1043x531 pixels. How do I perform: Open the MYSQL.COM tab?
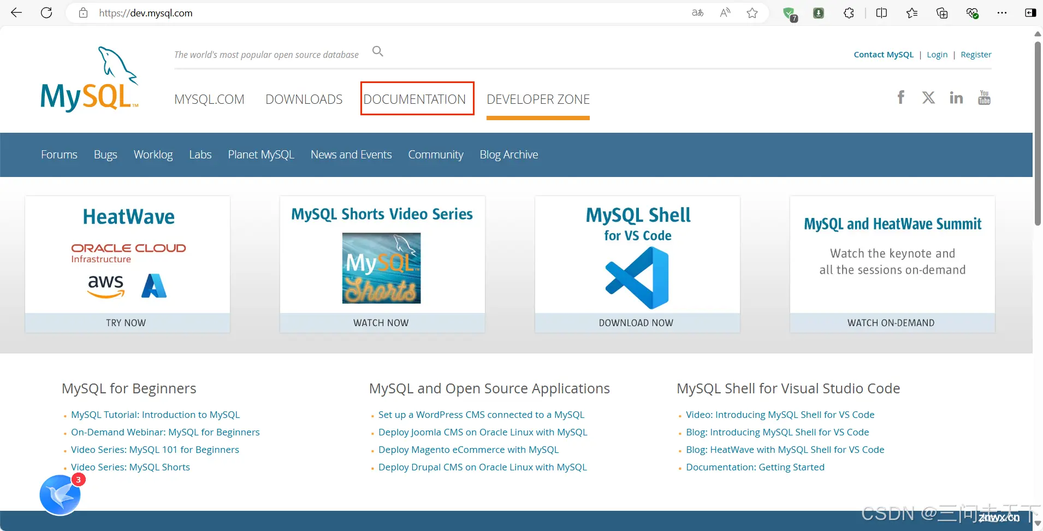point(209,99)
